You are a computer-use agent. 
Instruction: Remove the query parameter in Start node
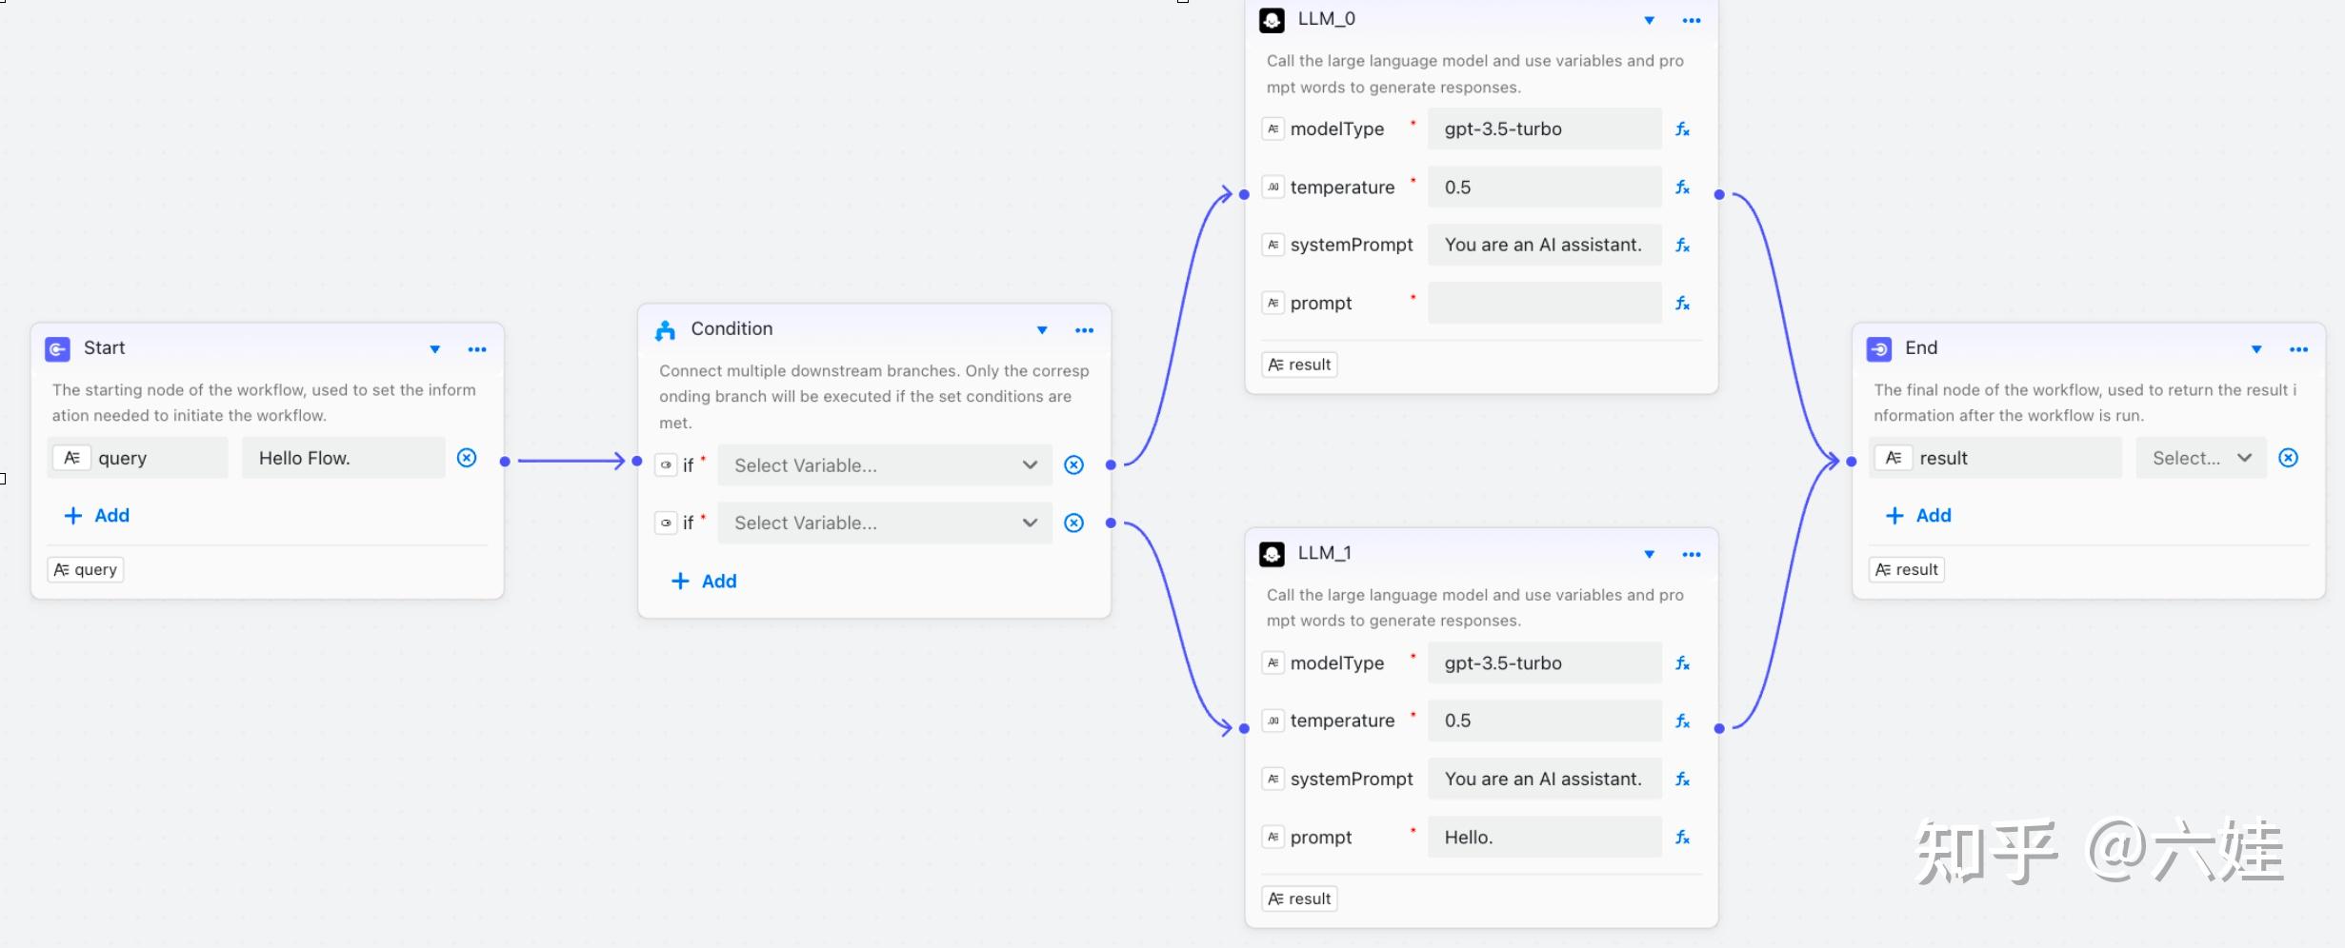467,458
